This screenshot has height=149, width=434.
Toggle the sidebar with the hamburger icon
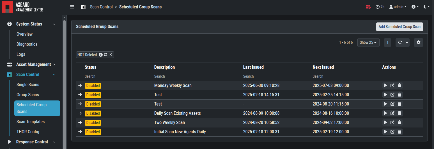click(72, 7)
